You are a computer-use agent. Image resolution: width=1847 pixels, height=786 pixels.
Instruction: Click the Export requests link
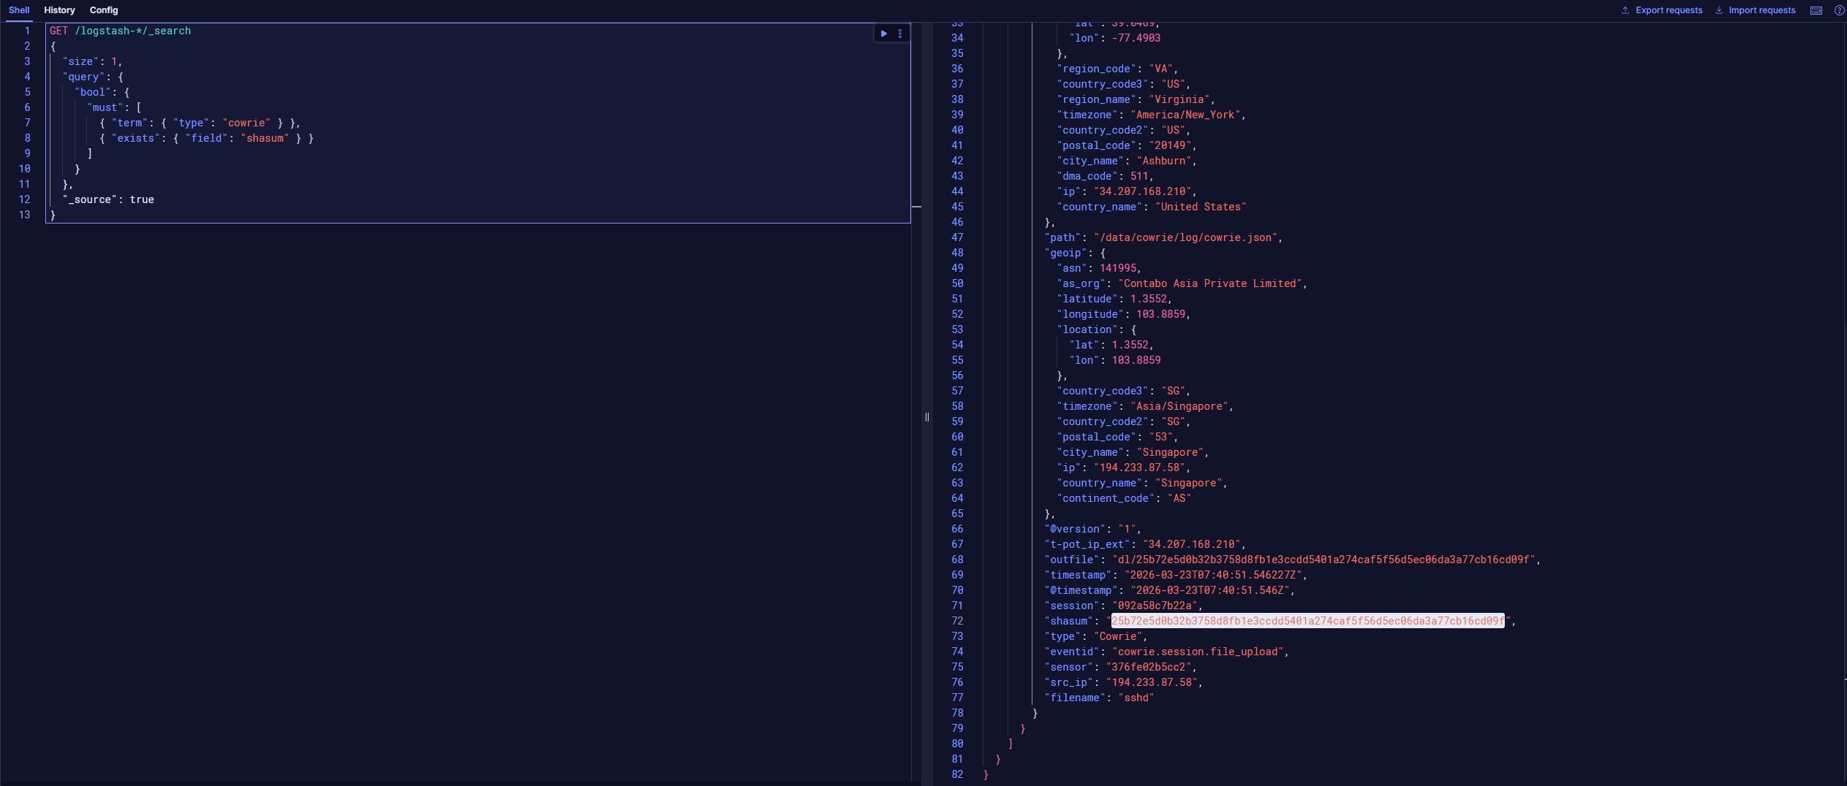1669,10
